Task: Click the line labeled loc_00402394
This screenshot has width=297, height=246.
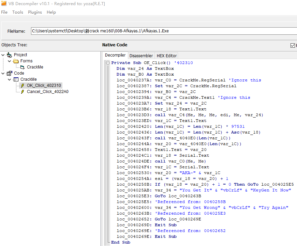Action: click(156, 92)
